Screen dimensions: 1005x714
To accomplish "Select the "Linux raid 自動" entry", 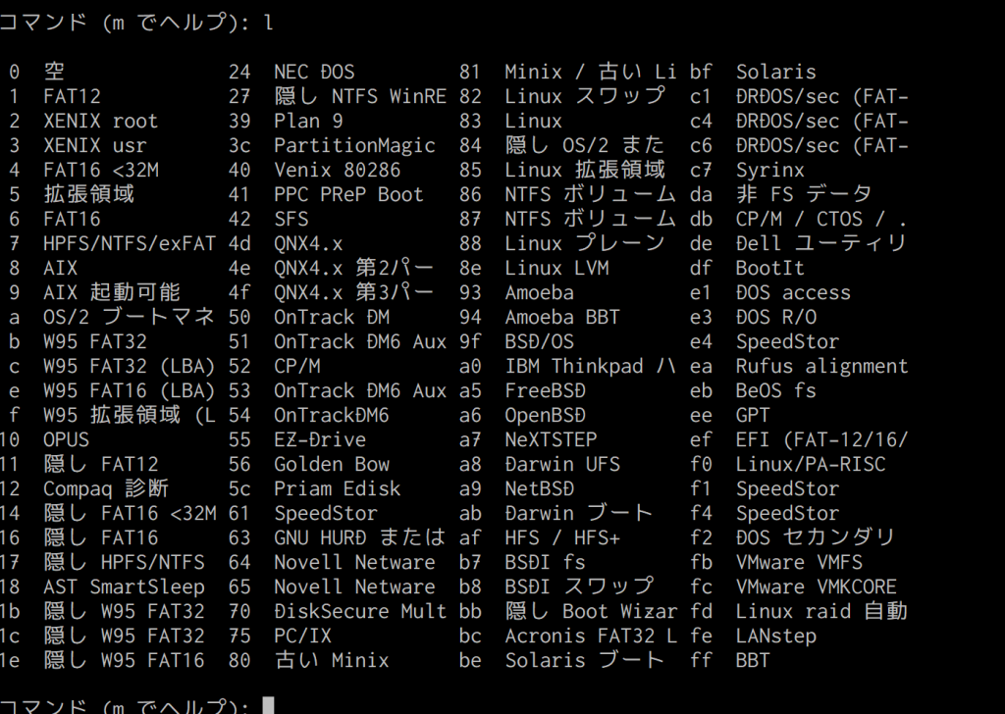I will 821,612.
